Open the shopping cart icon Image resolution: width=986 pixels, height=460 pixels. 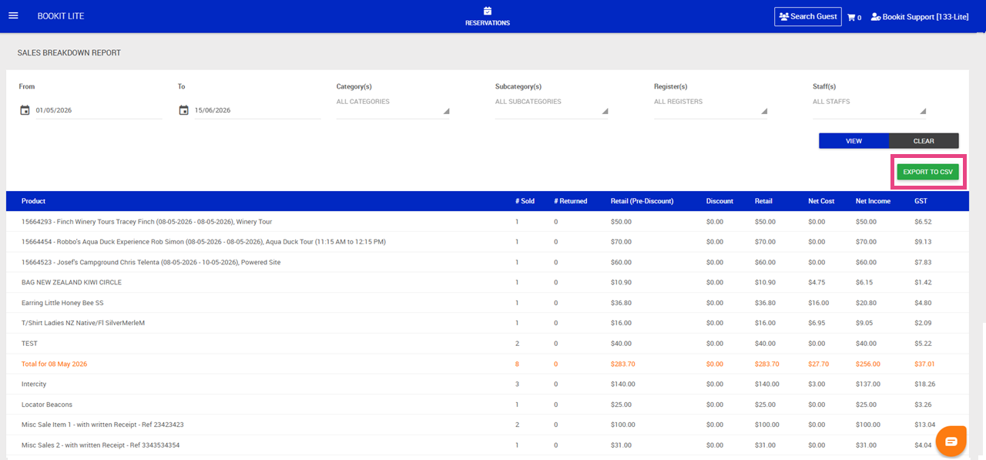pos(851,17)
